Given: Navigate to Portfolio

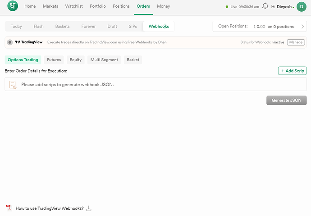Looking at the screenshot, I should [98, 6].
